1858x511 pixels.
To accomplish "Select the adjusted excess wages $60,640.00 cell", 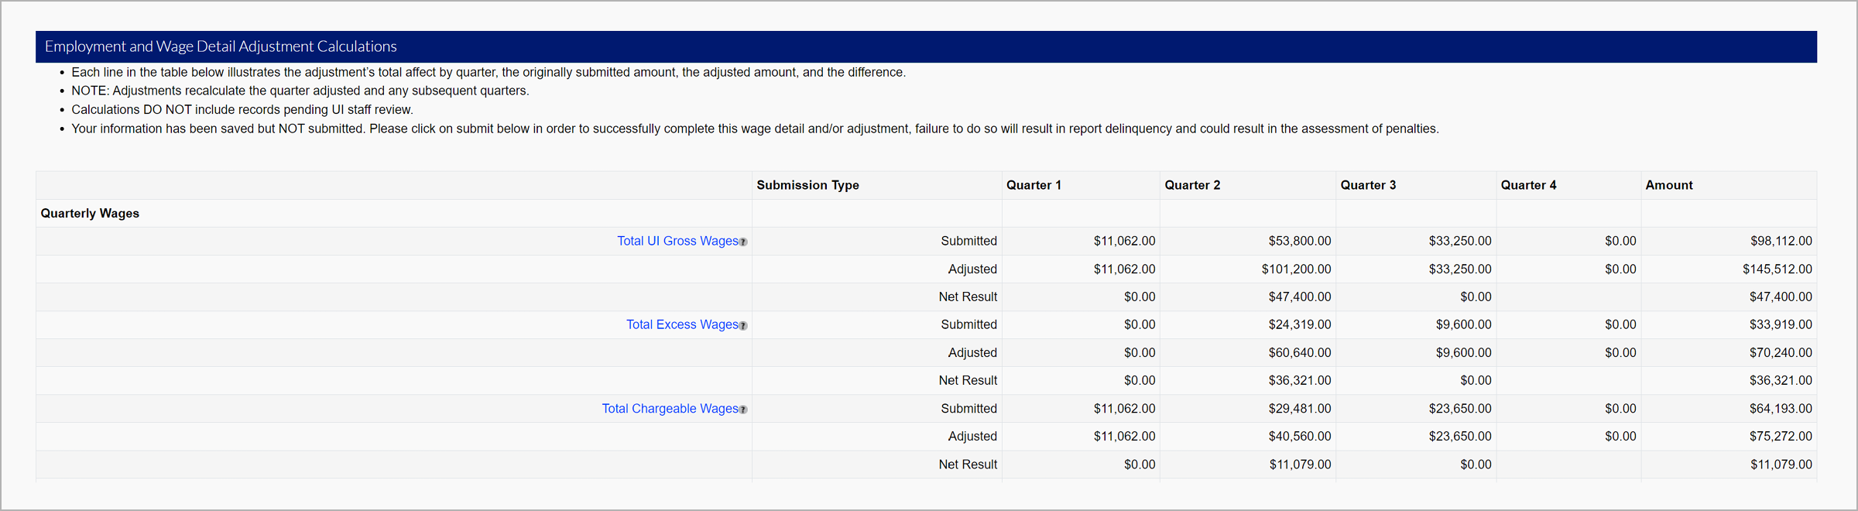I will [x=1299, y=352].
